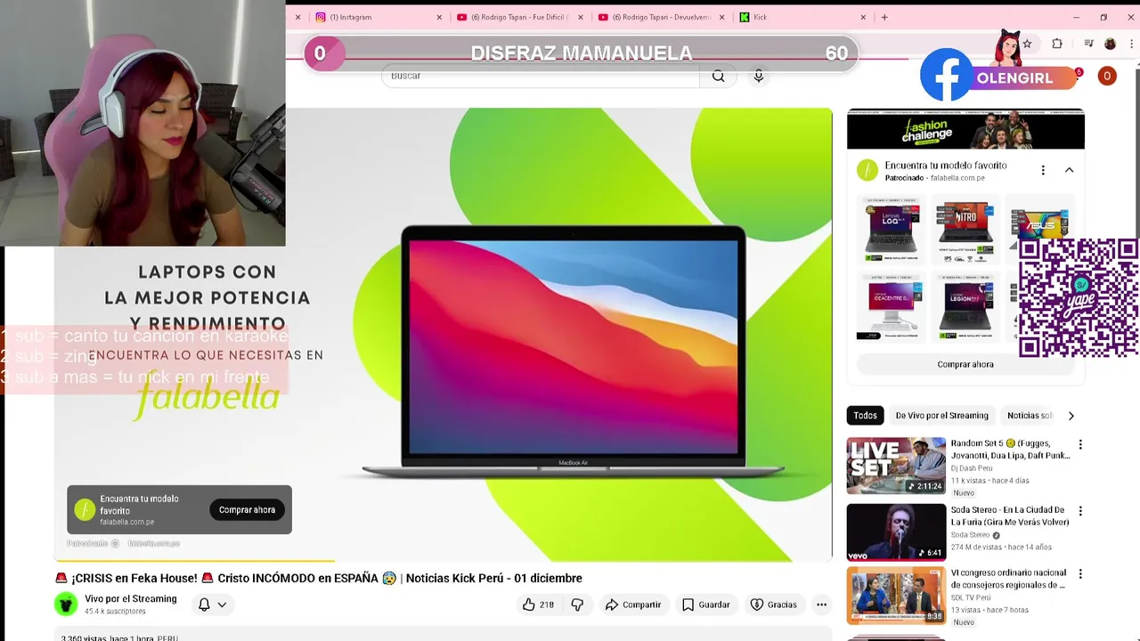The image size is (1140, 641).
Task: Close the Rodrigo Tapari - Fue Dificil tab
Action: click(581, 17)
